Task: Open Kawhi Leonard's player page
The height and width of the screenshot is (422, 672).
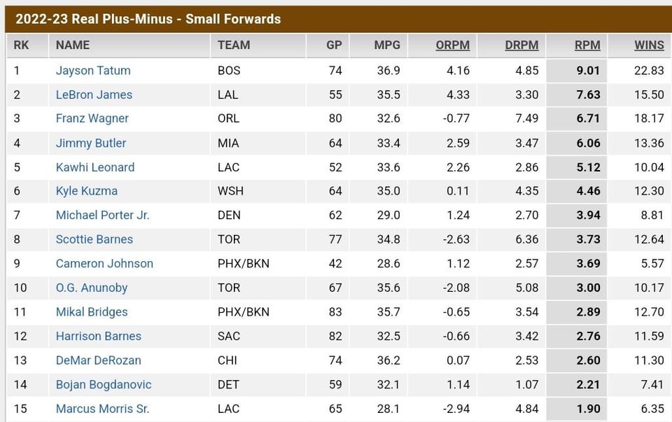Action: [x=95, y=167]
